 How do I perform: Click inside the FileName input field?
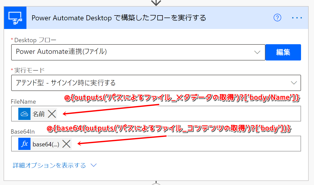tap(156, 114)
